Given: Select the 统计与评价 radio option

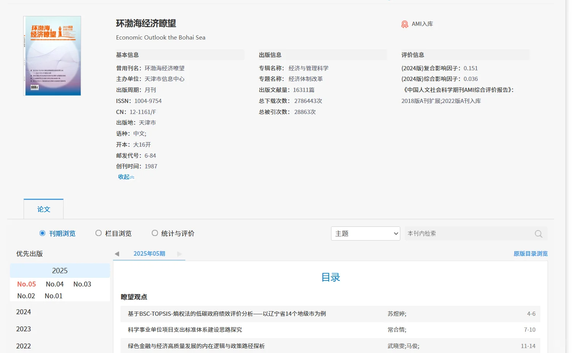Looking at the screenshot, I should coord(155,233).
